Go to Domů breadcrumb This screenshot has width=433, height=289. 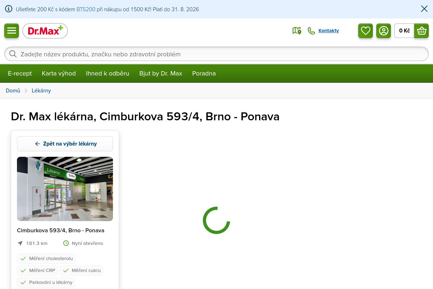pos(13,91)
